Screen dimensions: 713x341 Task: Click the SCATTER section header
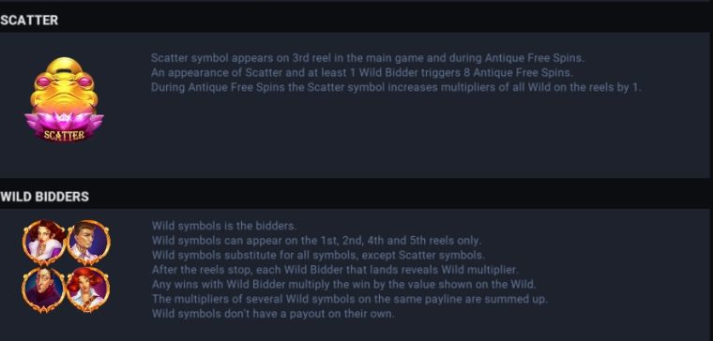(29, 20)
